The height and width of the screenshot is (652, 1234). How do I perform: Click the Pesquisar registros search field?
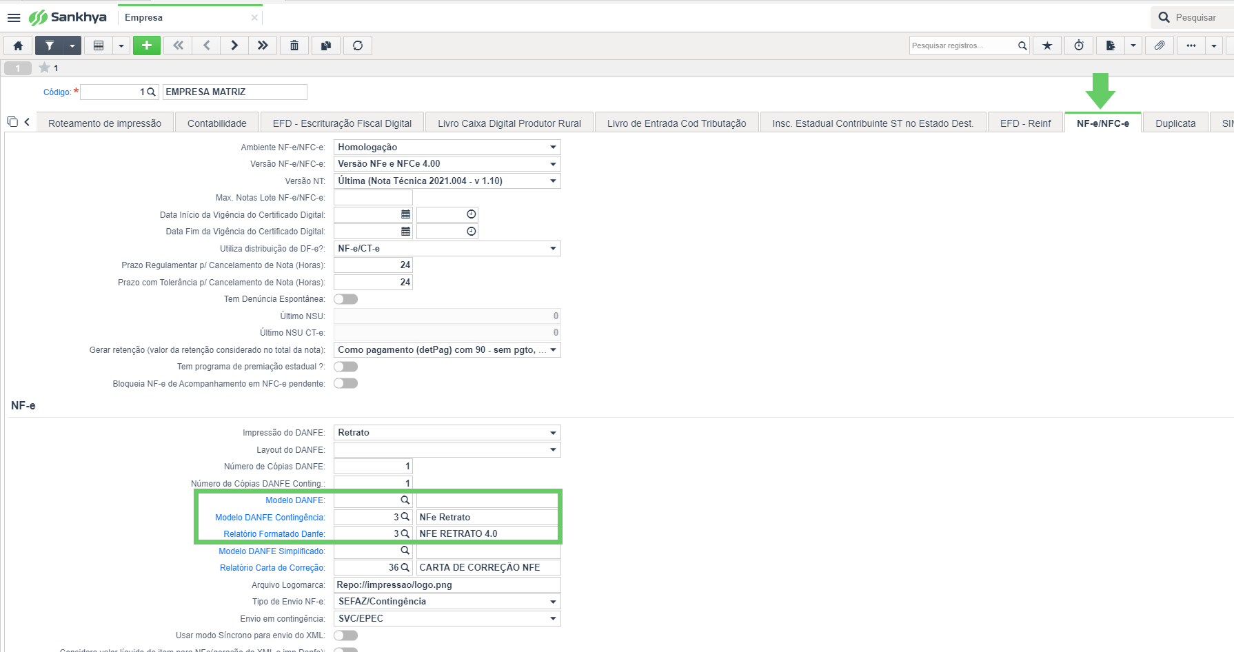tap(963, 45)
